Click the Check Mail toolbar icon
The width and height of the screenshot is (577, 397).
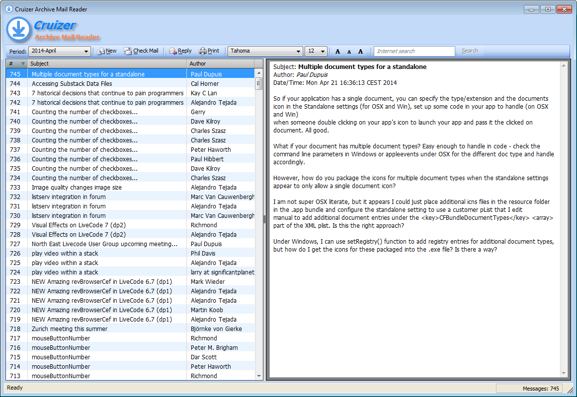pos(128,51)
